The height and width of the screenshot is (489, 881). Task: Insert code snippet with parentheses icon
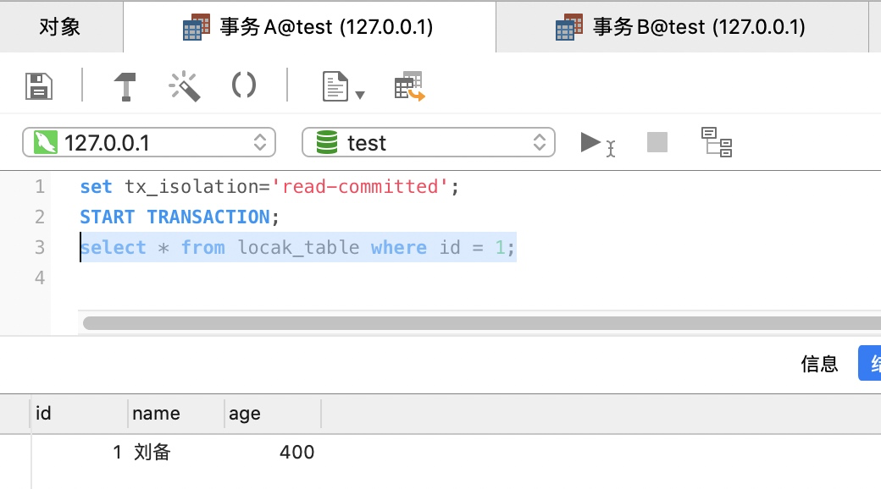click(x=244, y=86)
